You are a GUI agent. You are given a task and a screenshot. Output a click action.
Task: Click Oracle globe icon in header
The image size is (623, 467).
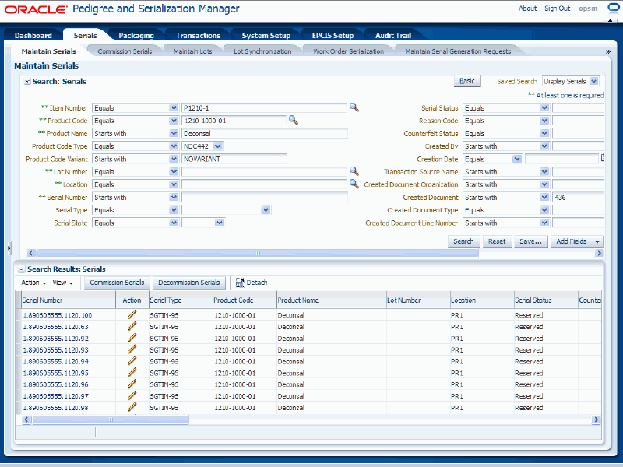614,9
